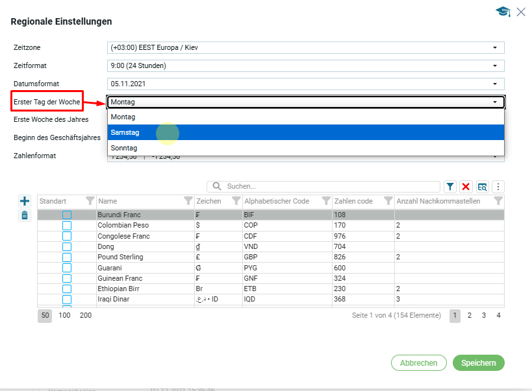The width and height of the screenshot is (532, 391).
Task: Check the Standart box for Colombian Peso
Action: 67,226
